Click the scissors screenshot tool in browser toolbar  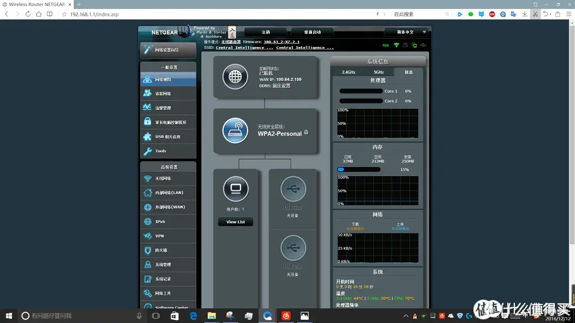(536, 14)
